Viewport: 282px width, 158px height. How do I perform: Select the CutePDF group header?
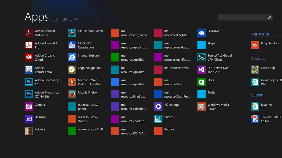tap(257, 95)
